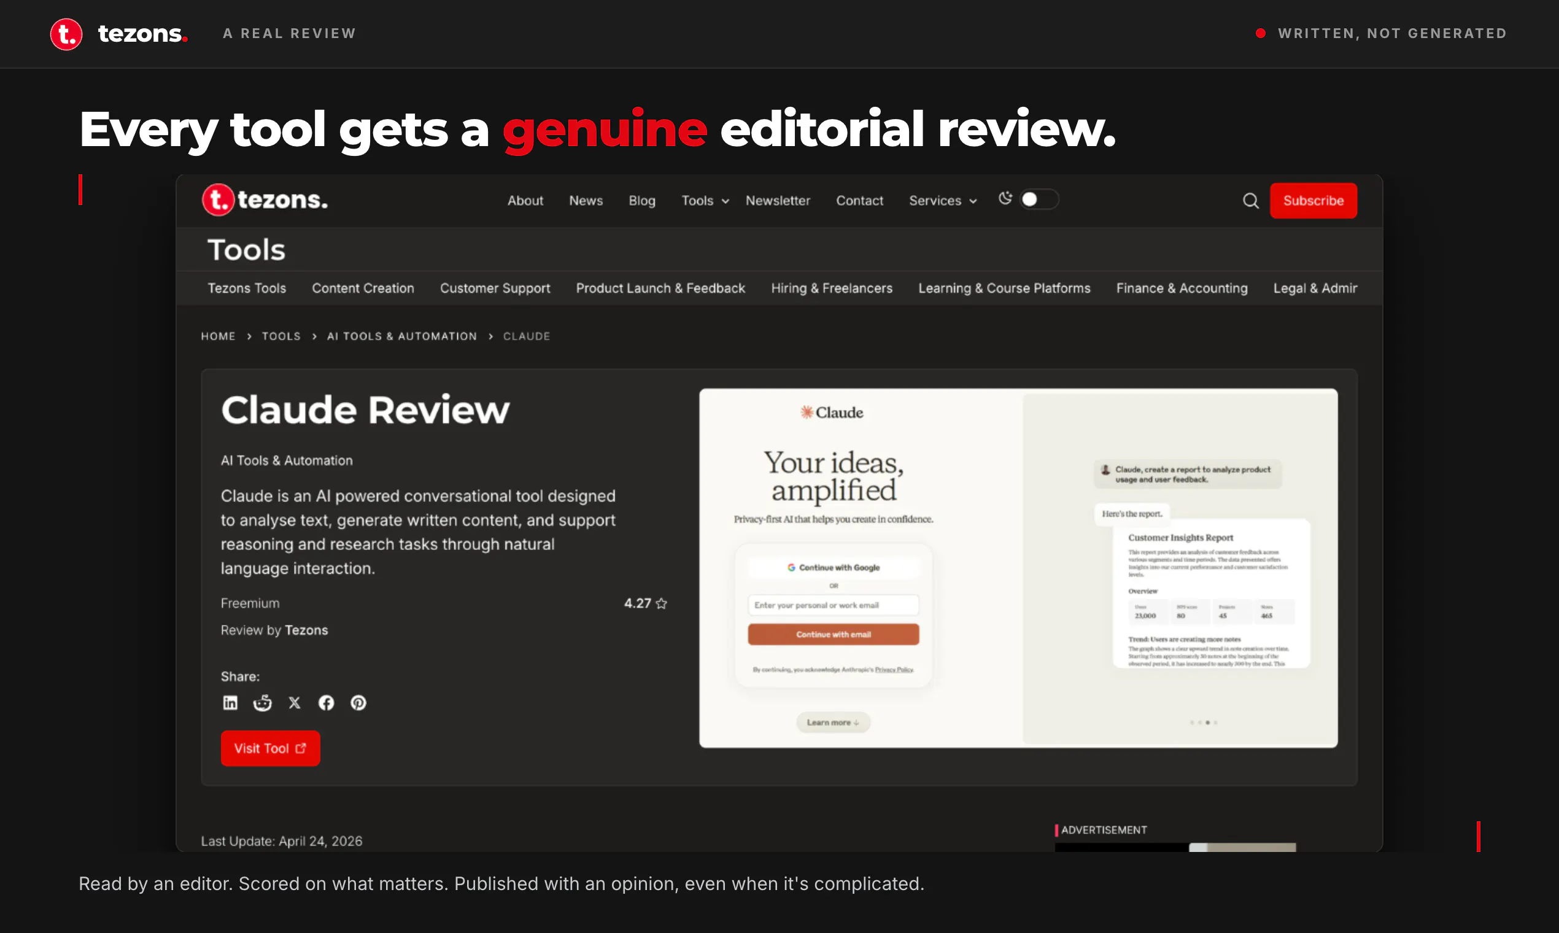
Task: Select the Tezons Tools category tab
Action: (246, 288)
